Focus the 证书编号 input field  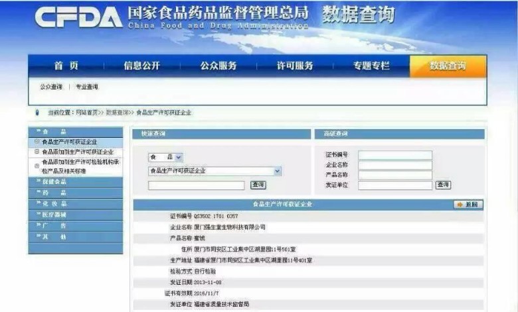(x=395, y=155)
